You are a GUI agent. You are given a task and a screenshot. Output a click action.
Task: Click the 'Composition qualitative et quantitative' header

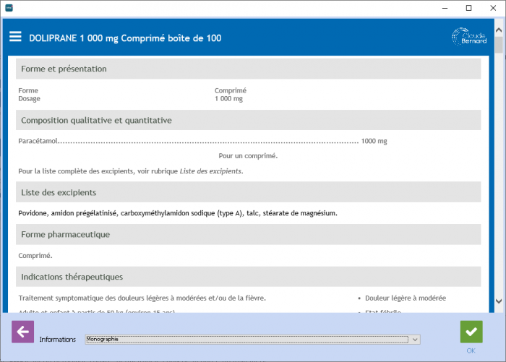tap(248, 121)
